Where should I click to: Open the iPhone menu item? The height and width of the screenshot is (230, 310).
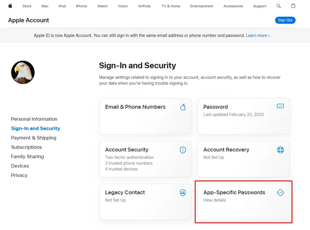[x=81, y=6]
